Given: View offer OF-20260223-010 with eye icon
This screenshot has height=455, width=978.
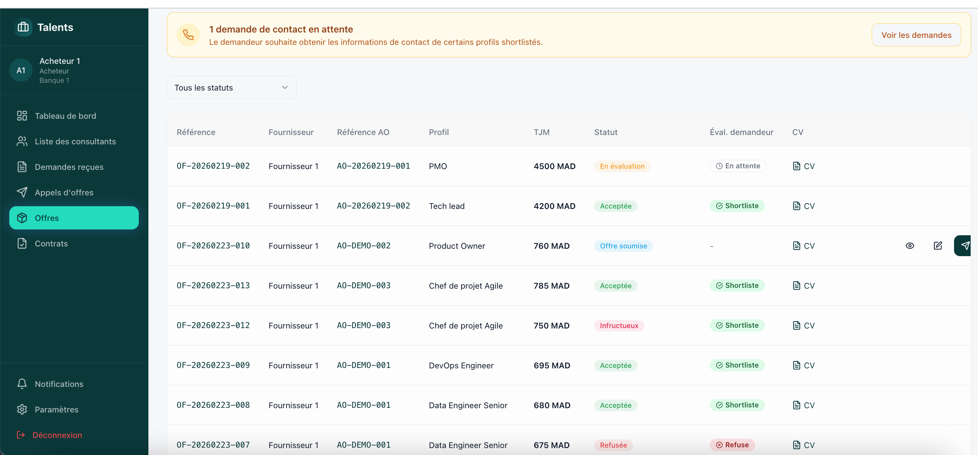Looking at the screenshot, I should click(910, 246).
